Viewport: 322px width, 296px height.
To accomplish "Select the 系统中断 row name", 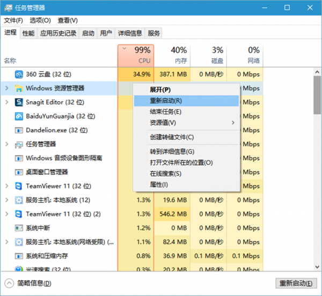I will [38, 228].
